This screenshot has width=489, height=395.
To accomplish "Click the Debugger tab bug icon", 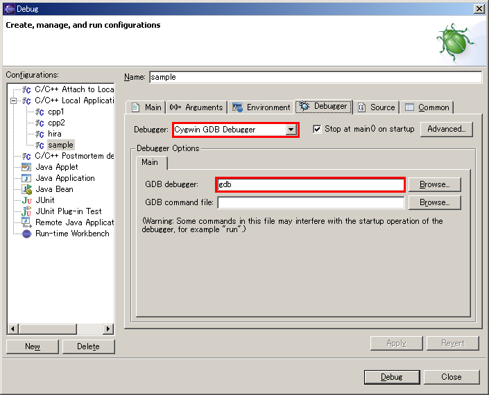I will click(304, 106).
